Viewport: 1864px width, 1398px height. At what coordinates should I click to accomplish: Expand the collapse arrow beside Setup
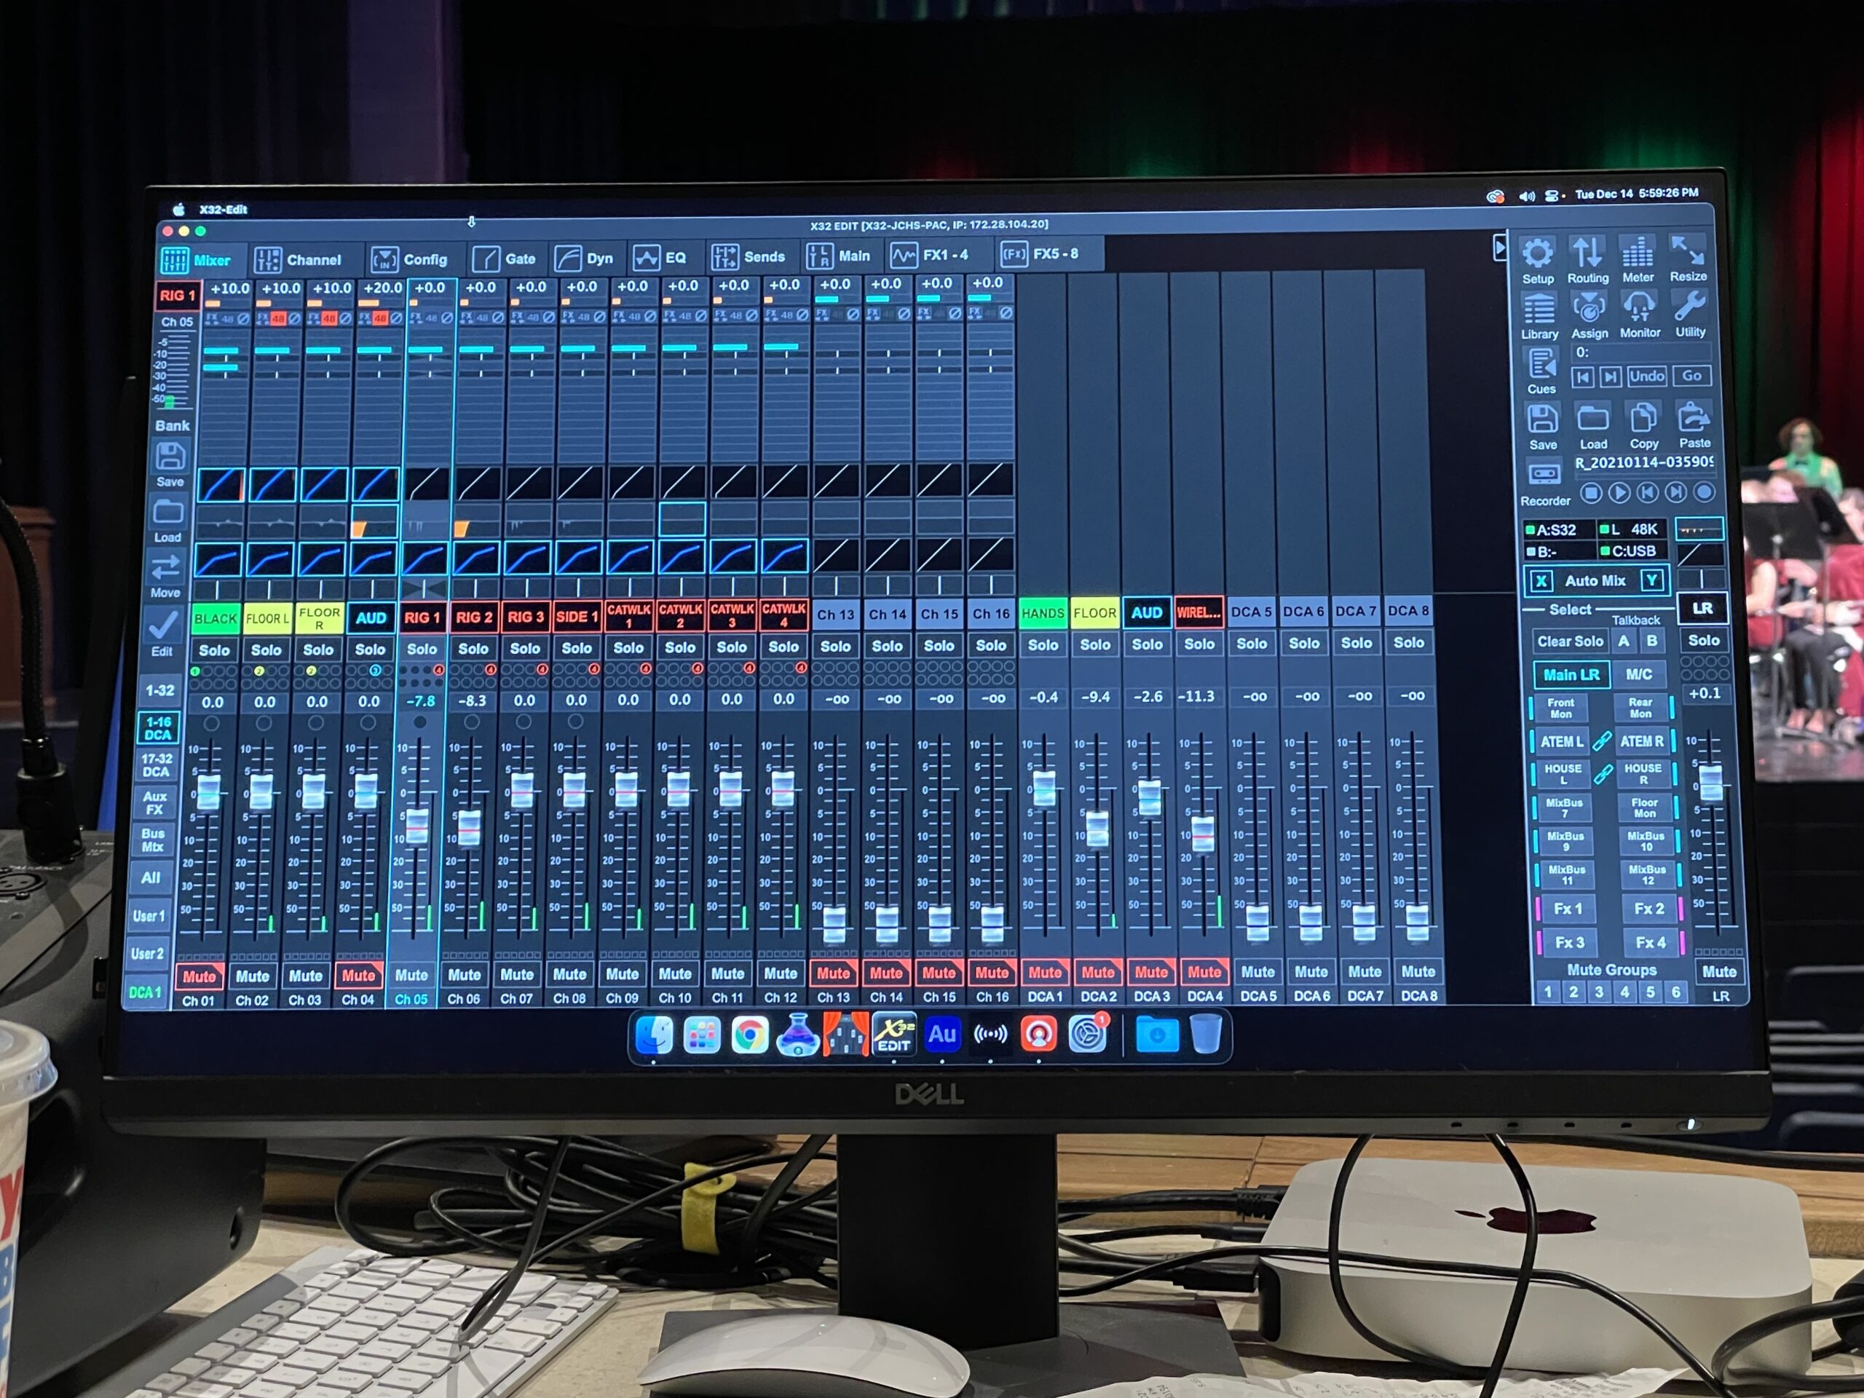1499,248
